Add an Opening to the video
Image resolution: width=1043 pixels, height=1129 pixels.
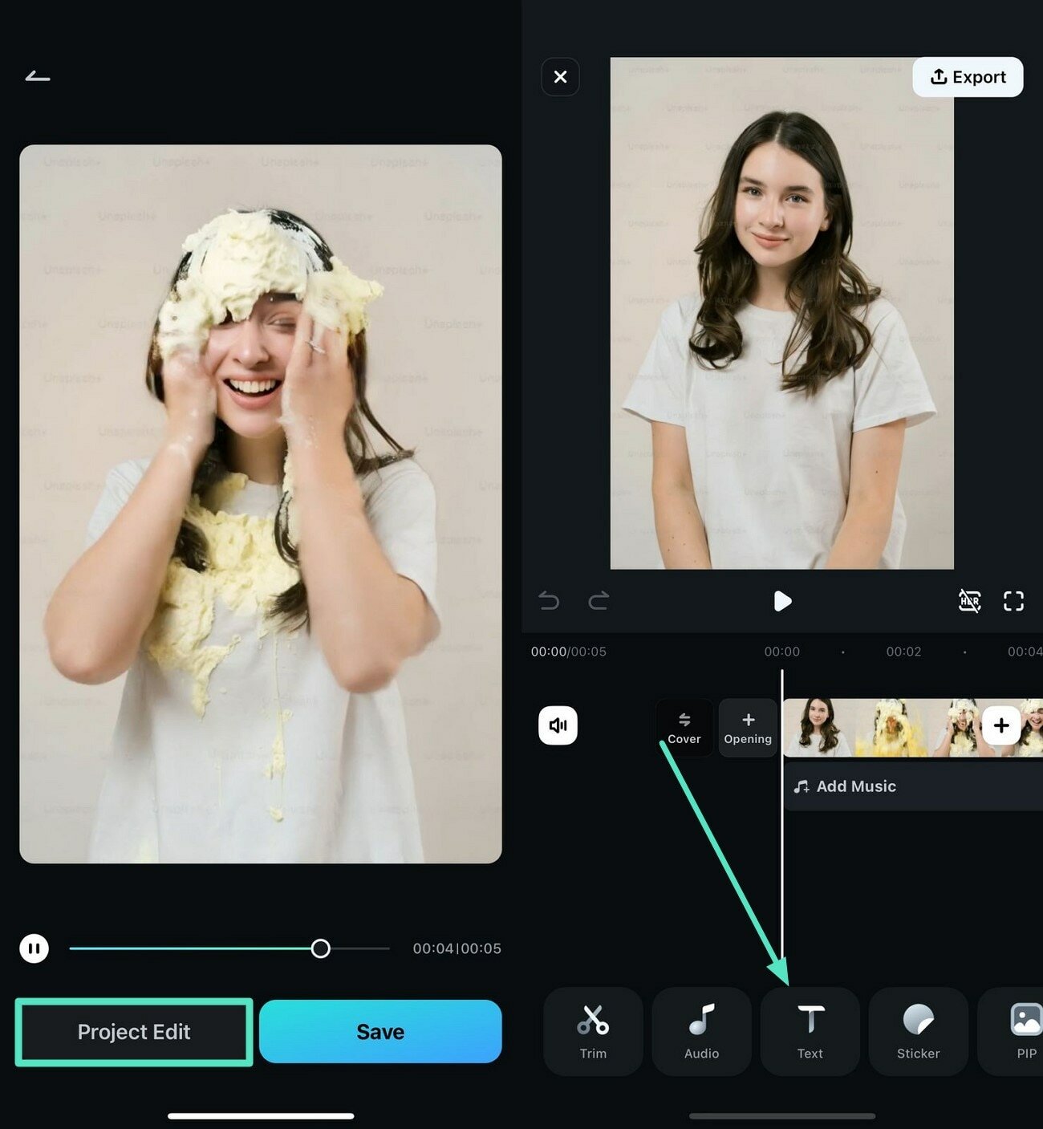tap(748, 728)
